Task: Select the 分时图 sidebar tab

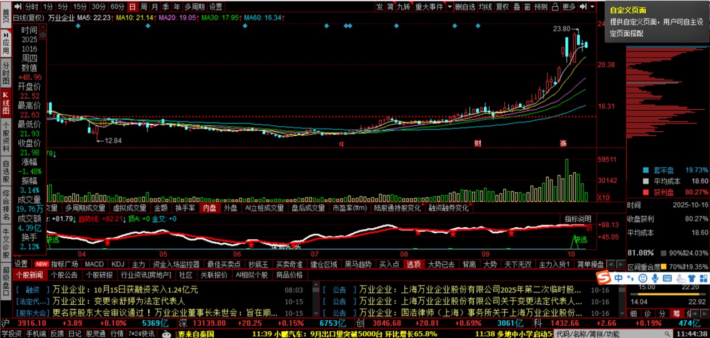Action: pyautogui.click(x=6, y=73)
